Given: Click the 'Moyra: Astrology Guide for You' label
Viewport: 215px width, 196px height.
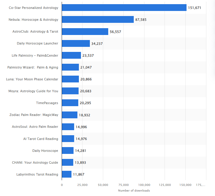Looking at the screenshot, I should pyautogui.click(x=33, y=91).
